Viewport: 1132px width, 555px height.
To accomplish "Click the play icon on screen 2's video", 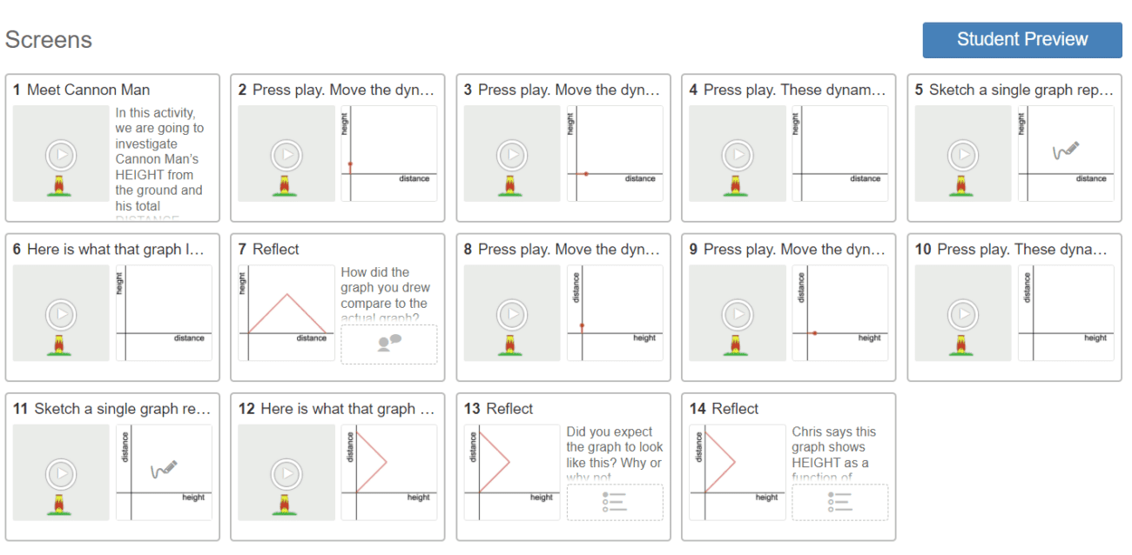I will coord(286,154).
